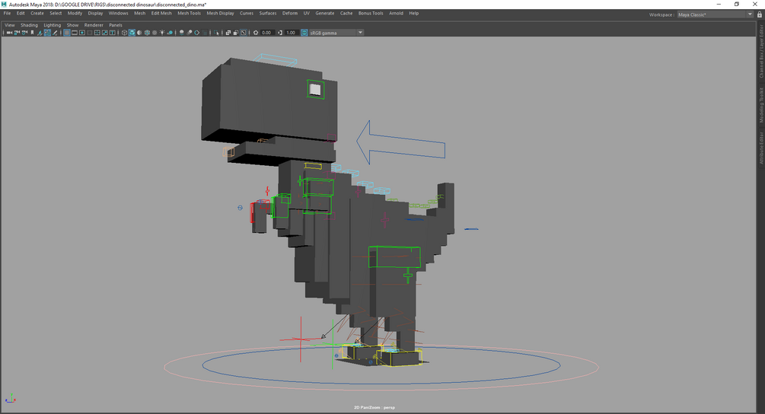The width and height of the screenshot is (765, 414).
Task: Toggle the Gate Mask icon
Action: 89,33
